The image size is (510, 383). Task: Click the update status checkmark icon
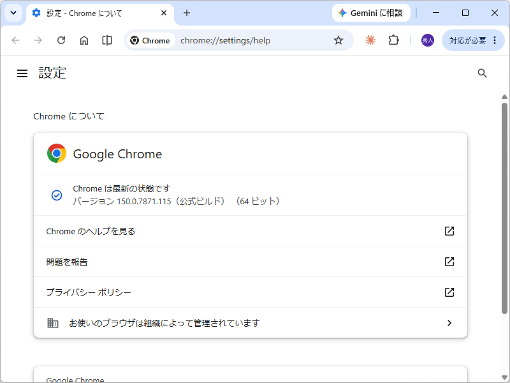[57, 195]
